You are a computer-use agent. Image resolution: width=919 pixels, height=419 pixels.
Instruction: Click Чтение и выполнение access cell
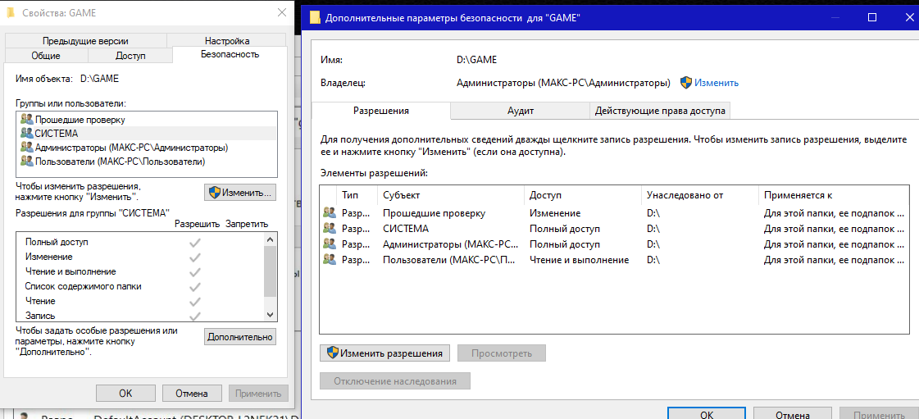579,260
